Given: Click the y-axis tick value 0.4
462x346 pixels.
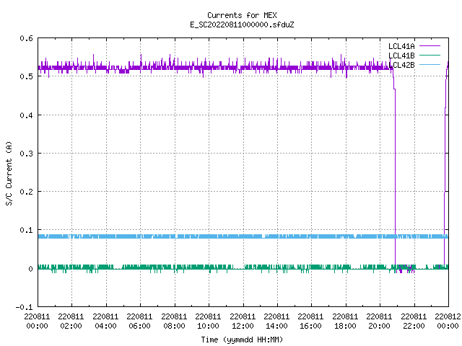Looking at the screenshot, I should point(26,115).
